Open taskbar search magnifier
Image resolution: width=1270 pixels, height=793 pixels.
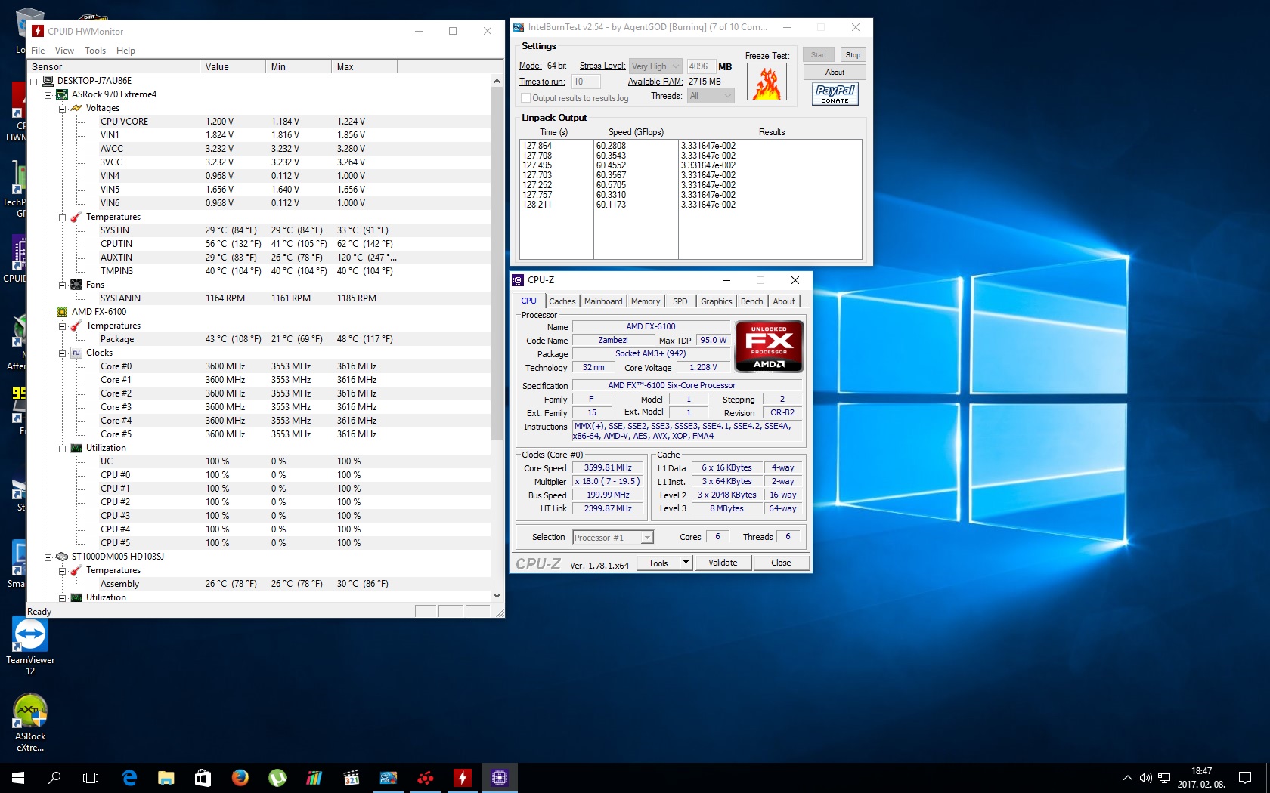54,777
